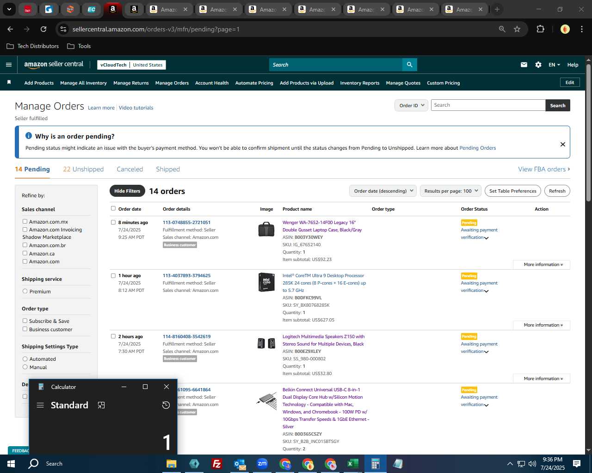Click the Windows Start button
The width and height of the screenshot is (592, 473).
(11, 464)
